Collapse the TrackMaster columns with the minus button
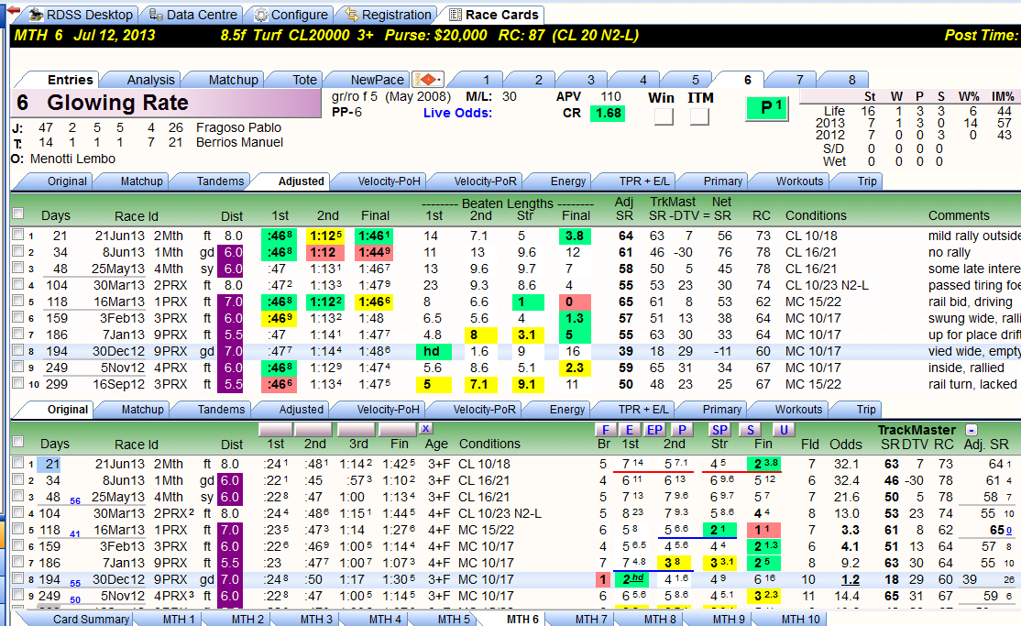This screenshot has height=626, width=1021. 971,430
